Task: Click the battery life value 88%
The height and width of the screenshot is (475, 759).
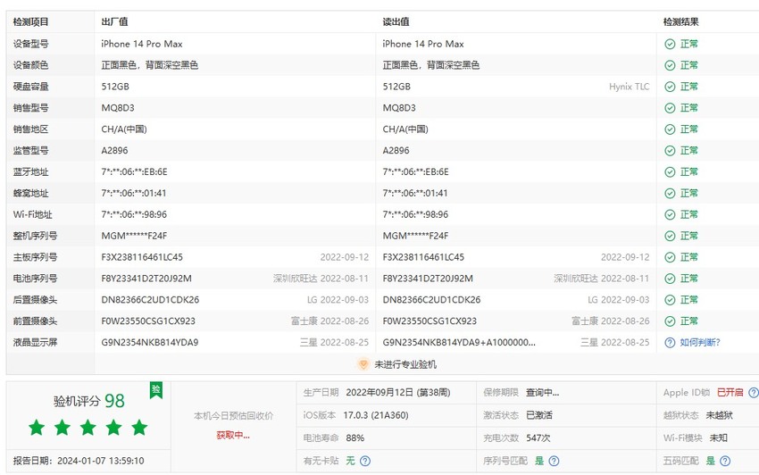Action: tap(354, 437)
